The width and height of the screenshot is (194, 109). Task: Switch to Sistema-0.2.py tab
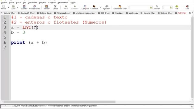coord(46,13)
